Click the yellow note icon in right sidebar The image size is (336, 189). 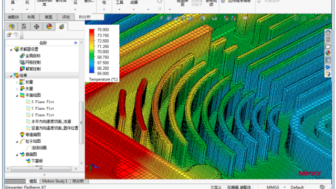point(328,74)
